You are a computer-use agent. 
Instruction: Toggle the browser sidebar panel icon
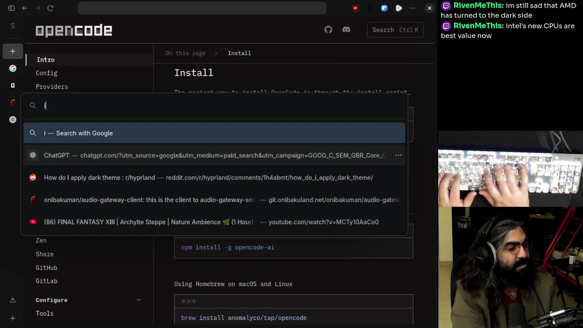pos(11,8)
